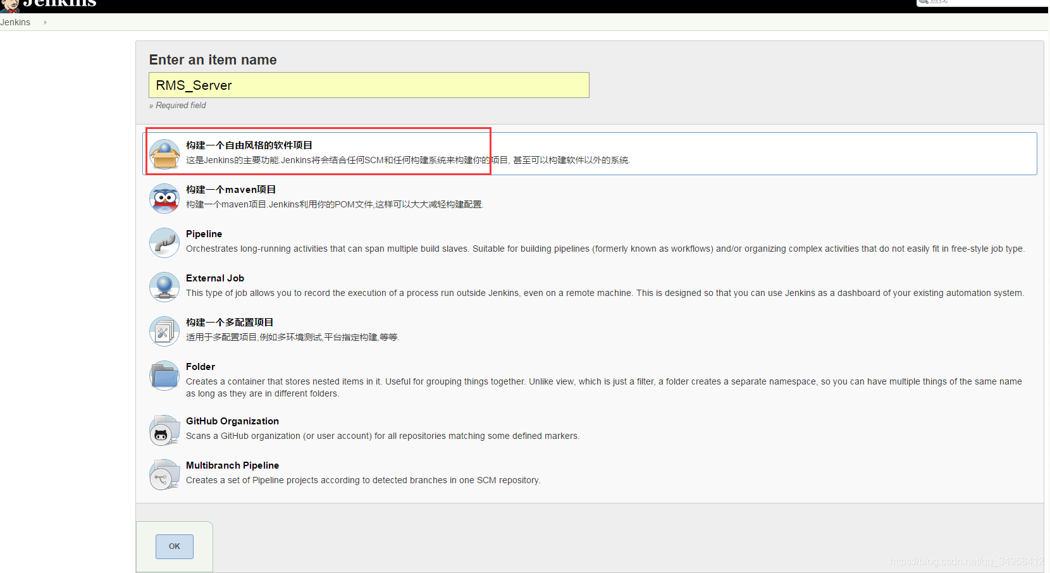Click the 'Enter an item name' heading
The width and height of the screenshot is (1050, 573).
pyautogui.click(x=213, y=60)
